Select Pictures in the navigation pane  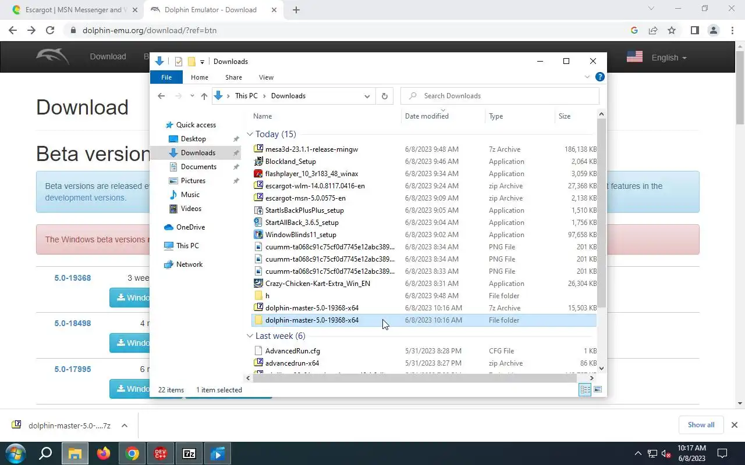193,181
